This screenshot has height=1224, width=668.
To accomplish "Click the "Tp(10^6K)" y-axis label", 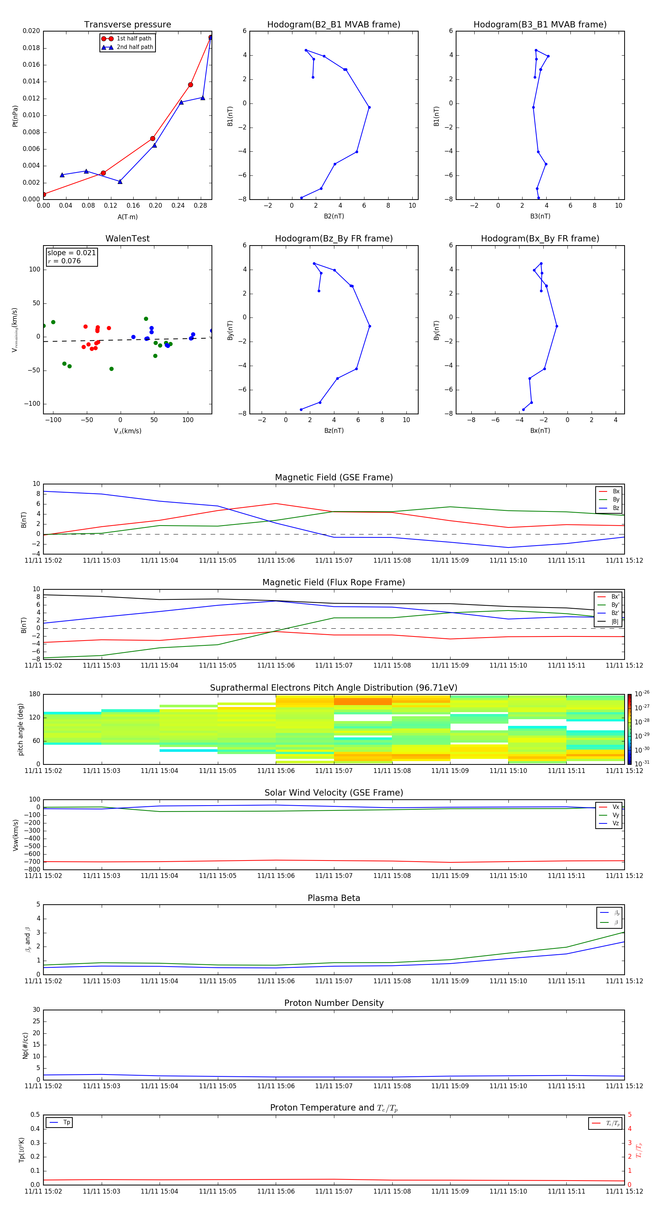I will point(22,1149).
